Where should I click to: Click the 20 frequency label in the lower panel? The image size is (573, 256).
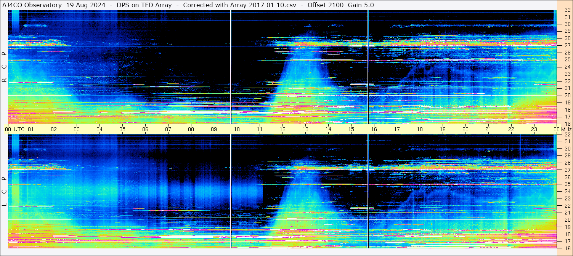567,220
